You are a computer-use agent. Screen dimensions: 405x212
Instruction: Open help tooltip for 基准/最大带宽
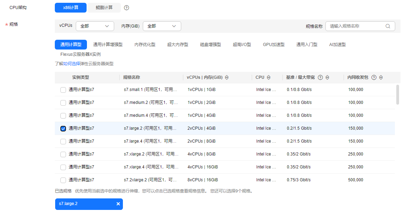(x=320, y=77)
